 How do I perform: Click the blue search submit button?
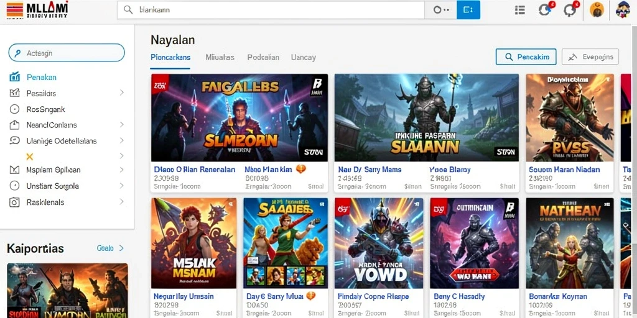(x=468, y=10)
